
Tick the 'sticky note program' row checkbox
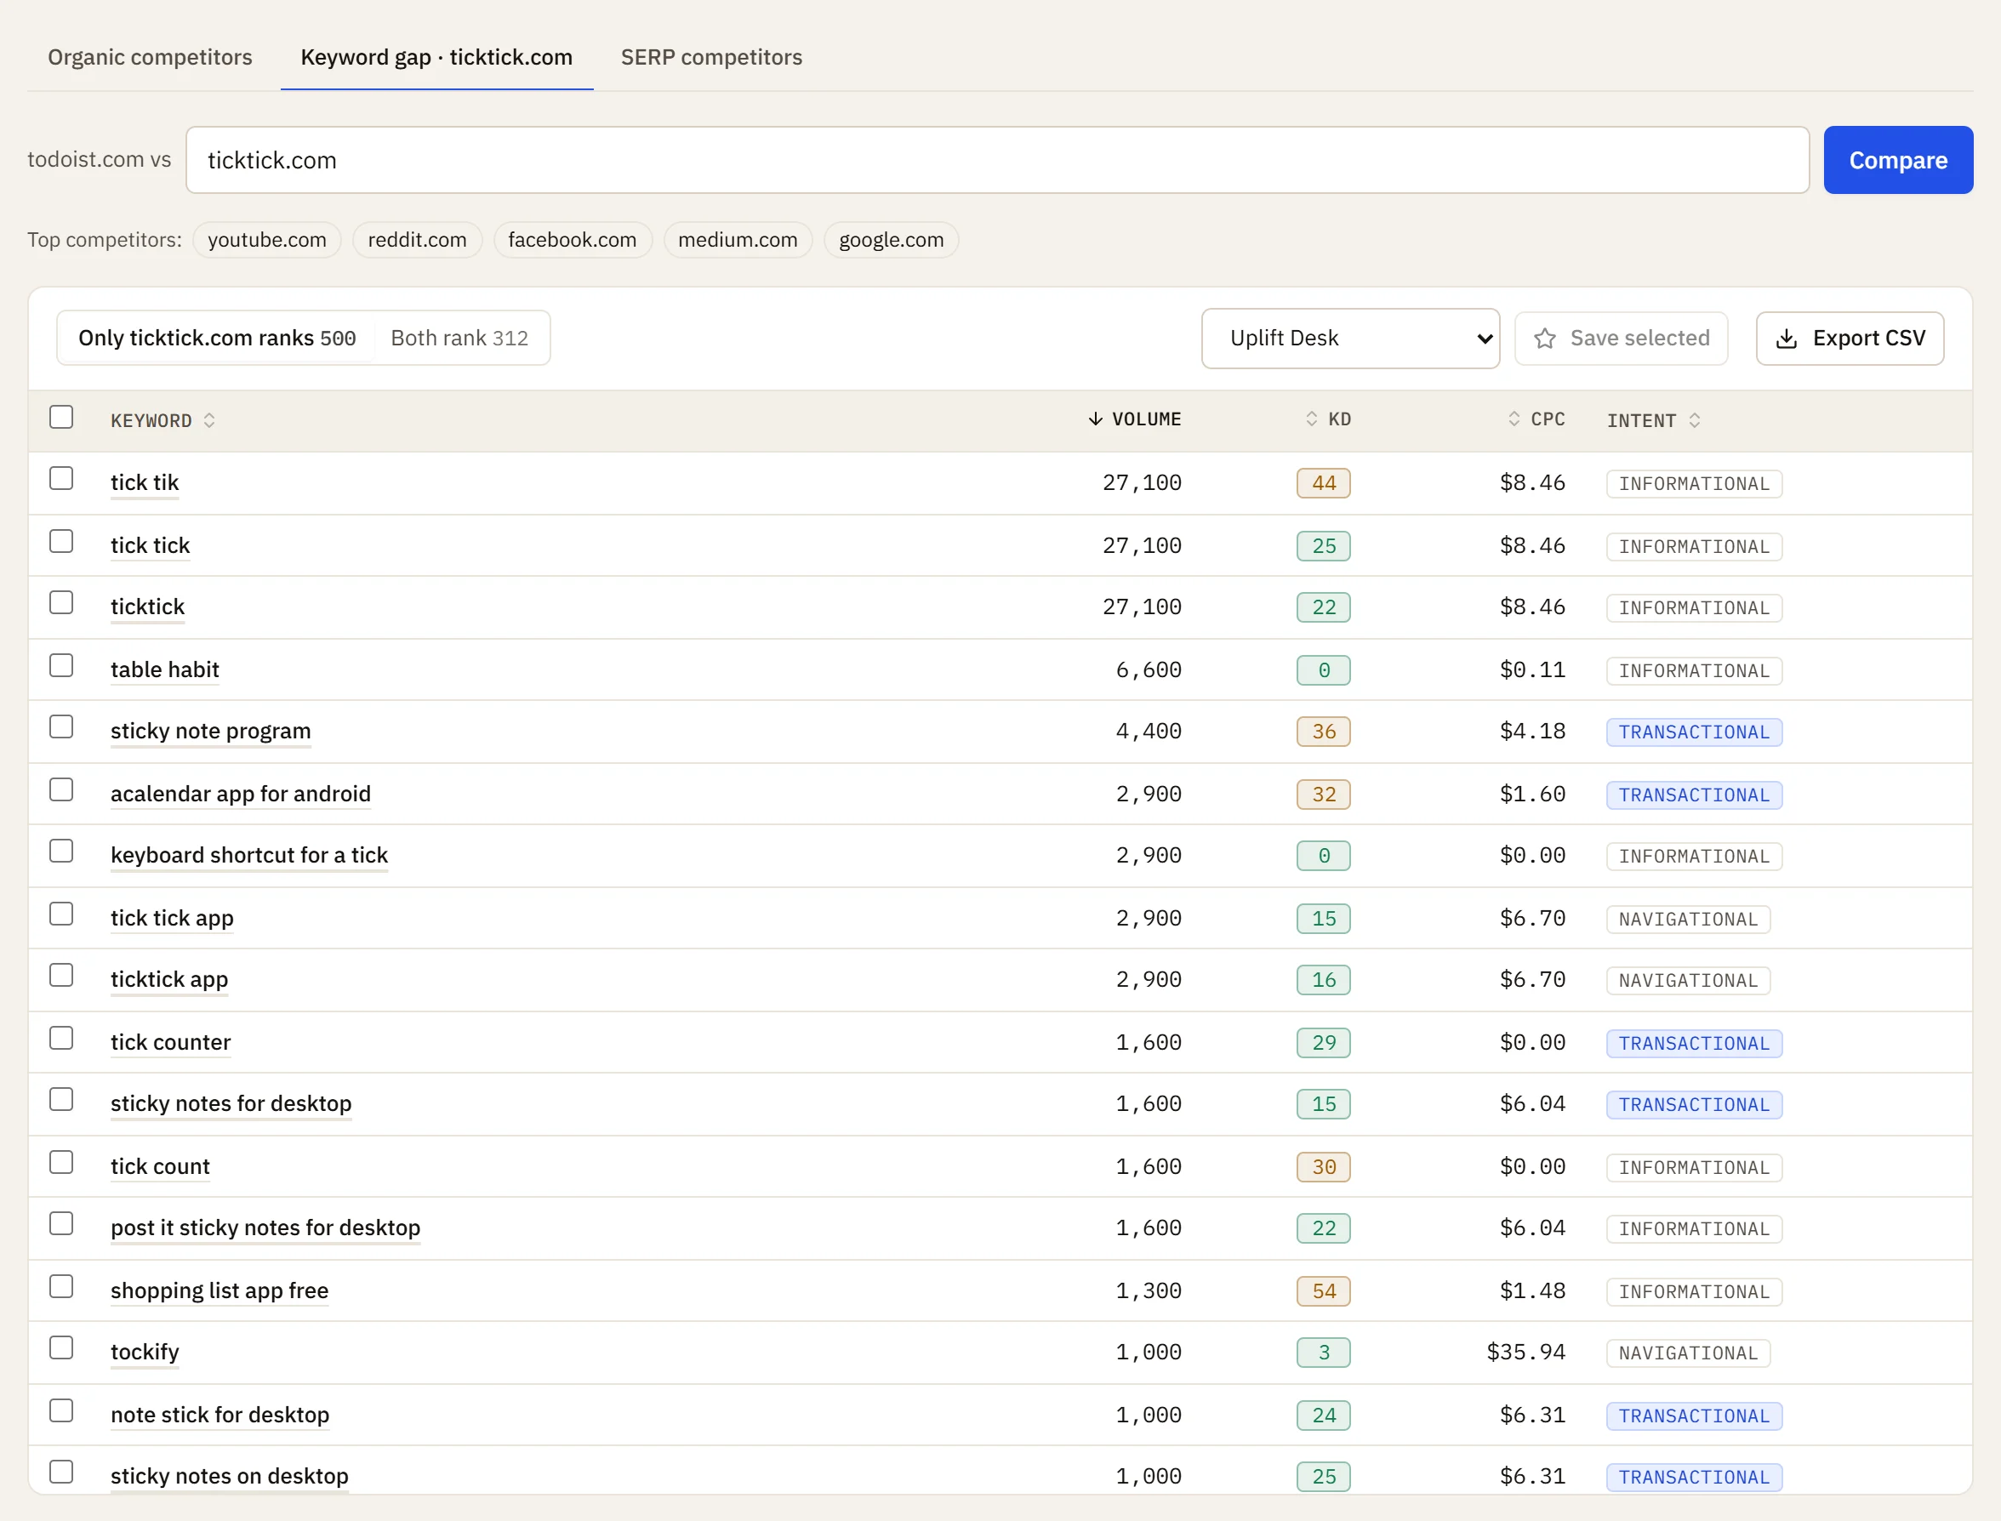(x=61, y=727)
